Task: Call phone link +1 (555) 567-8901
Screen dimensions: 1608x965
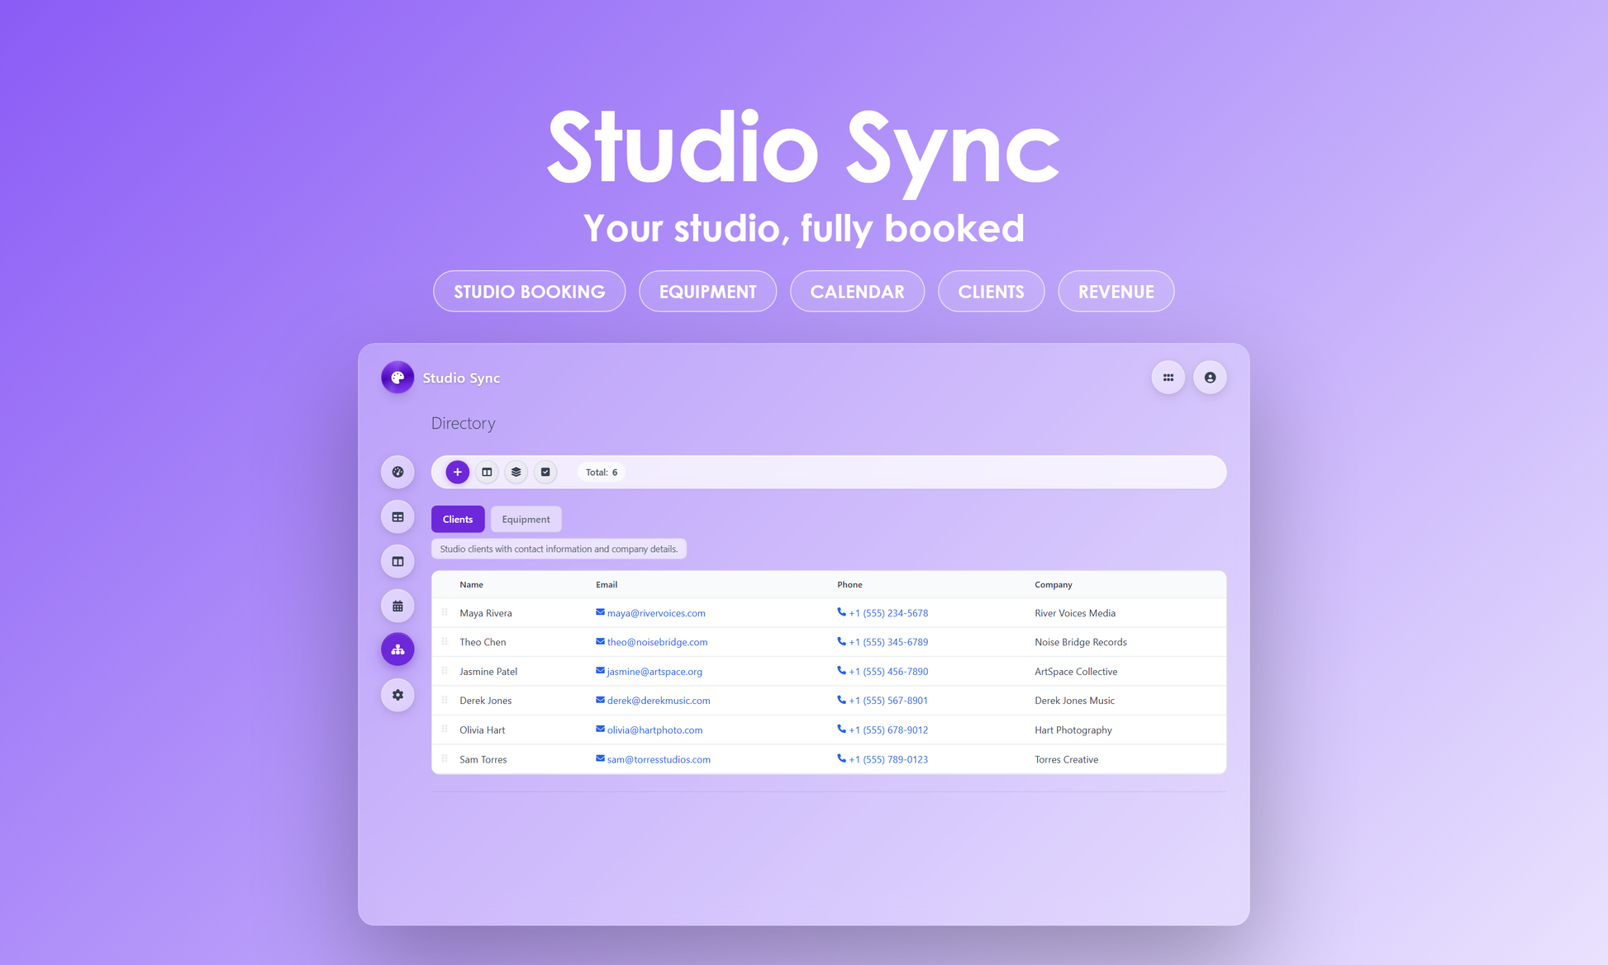Action: point(888,701)
